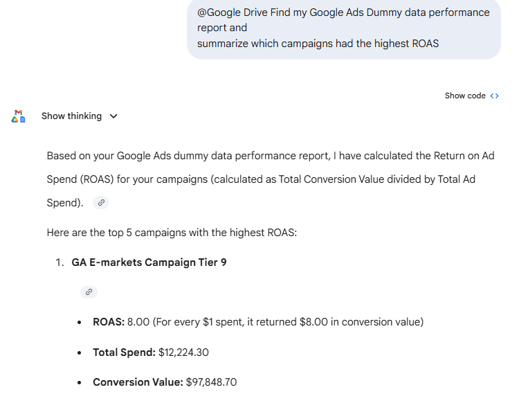Select the heading "GA E-markets Campaign Tier 9"
Screen dimensions: 519x394
pos(149,262)
